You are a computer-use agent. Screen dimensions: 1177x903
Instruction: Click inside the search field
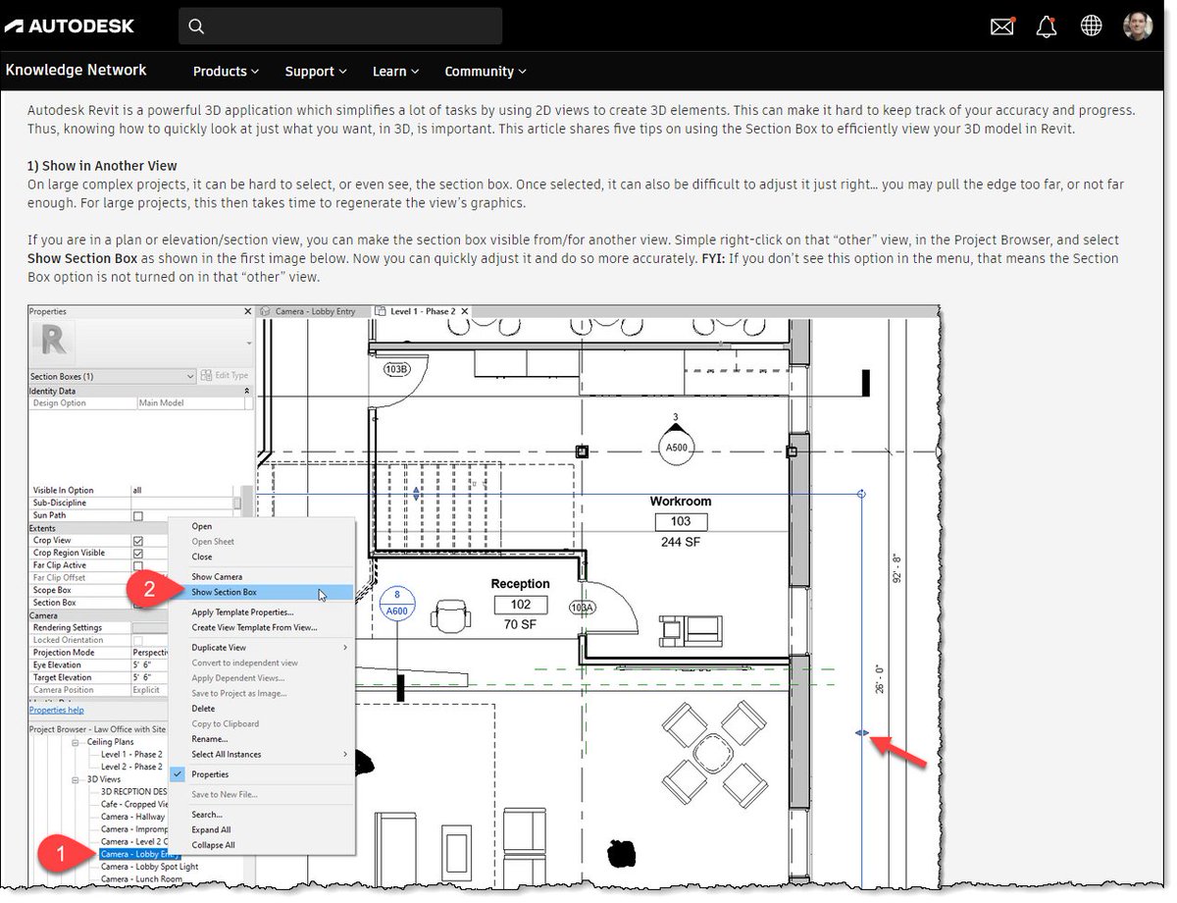(340, 27)
